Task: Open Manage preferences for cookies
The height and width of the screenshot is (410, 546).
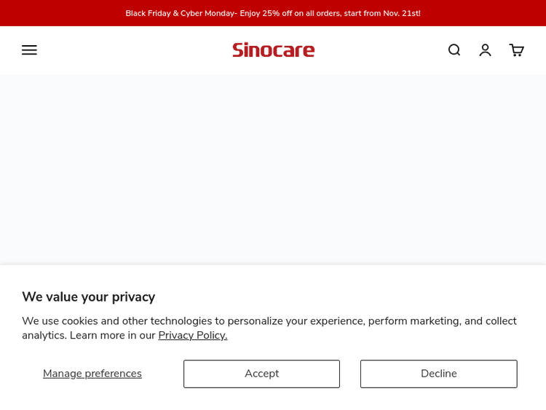Action: click(92, 374)
